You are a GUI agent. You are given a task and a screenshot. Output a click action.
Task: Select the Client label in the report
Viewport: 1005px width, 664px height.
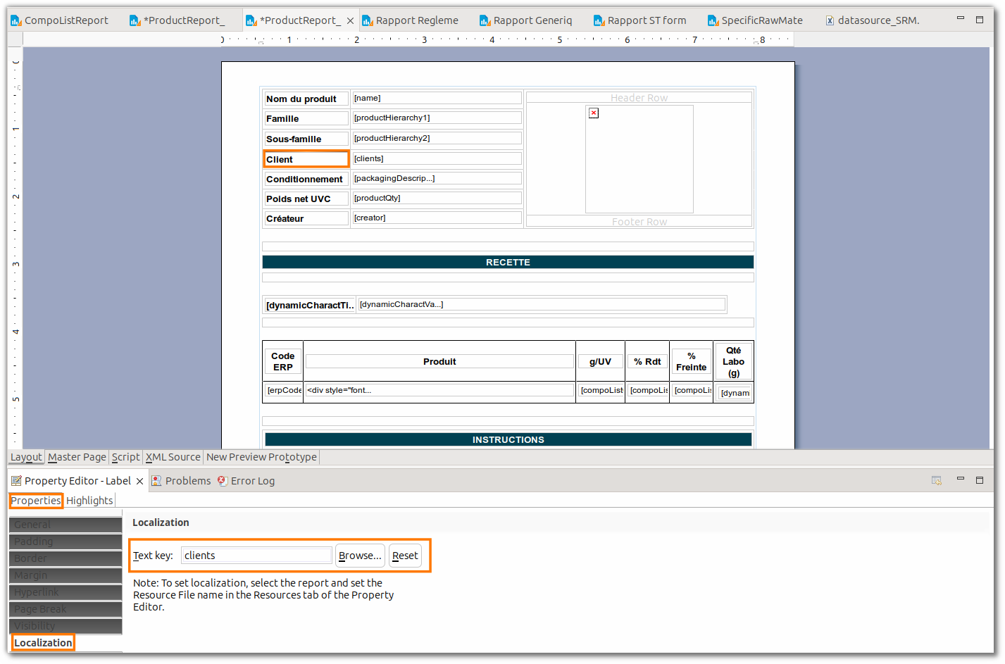[306, 159]
